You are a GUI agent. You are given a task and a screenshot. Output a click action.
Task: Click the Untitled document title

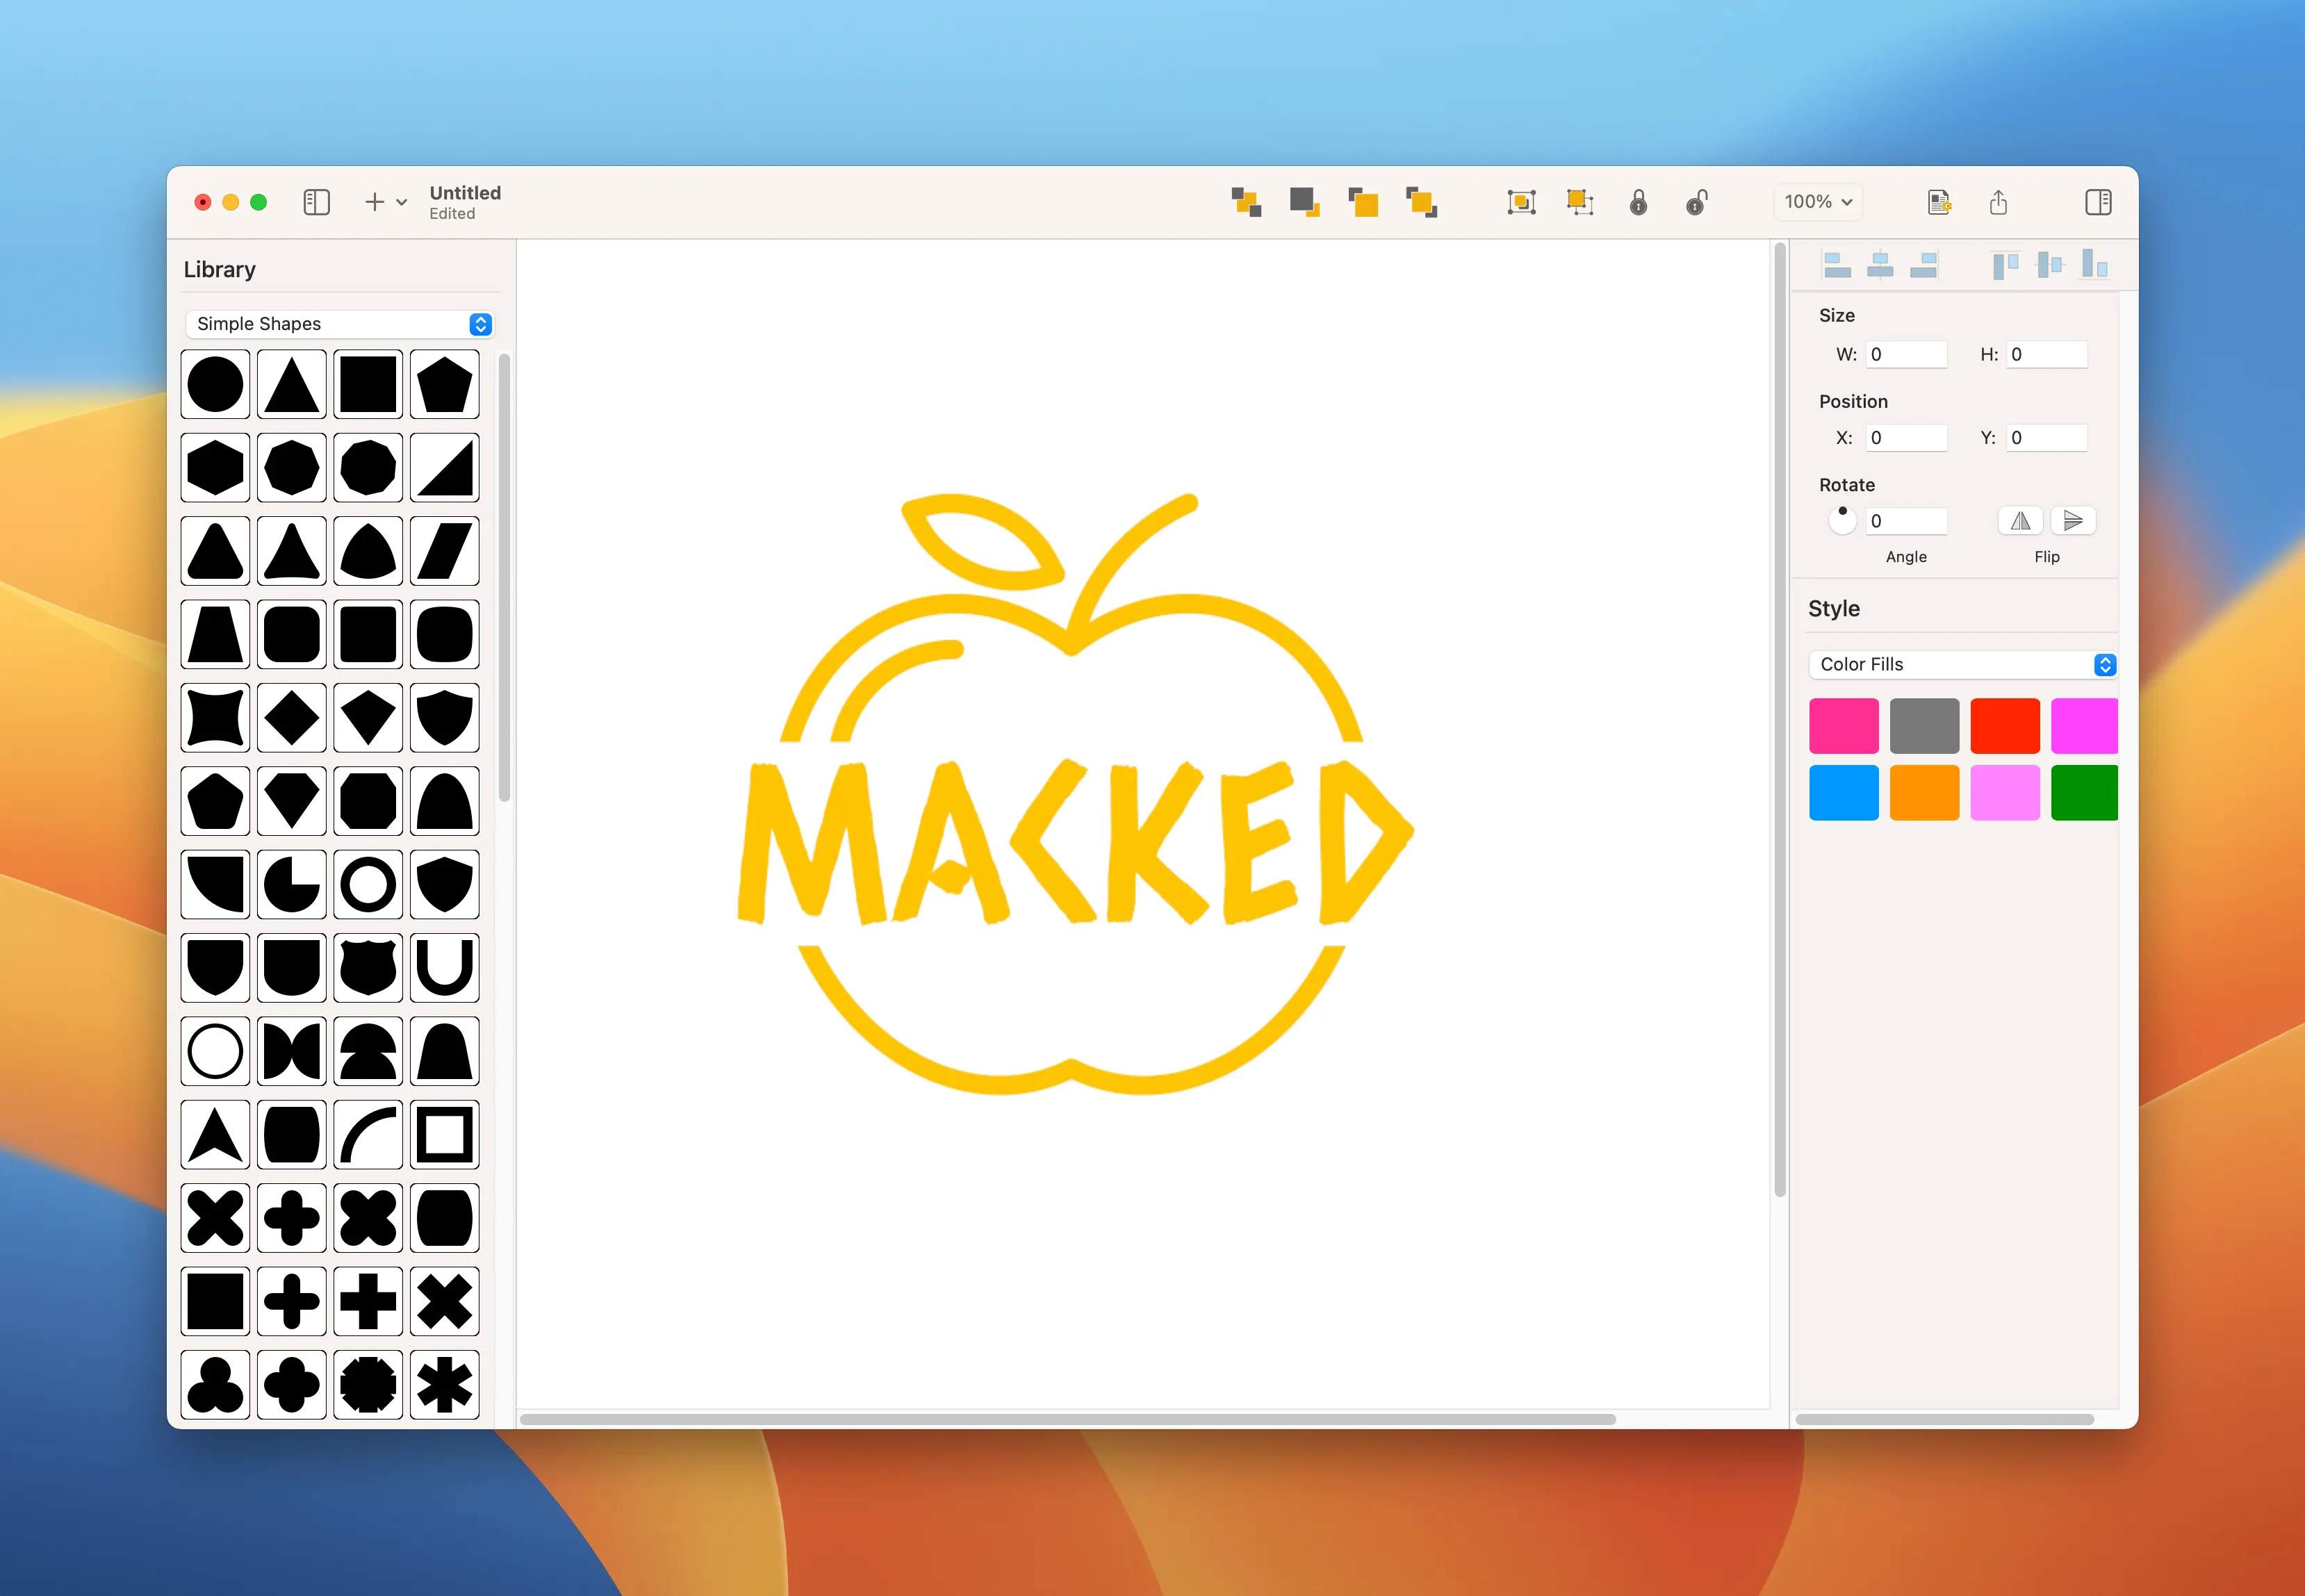pyautogui.click(x=465, y=193)
